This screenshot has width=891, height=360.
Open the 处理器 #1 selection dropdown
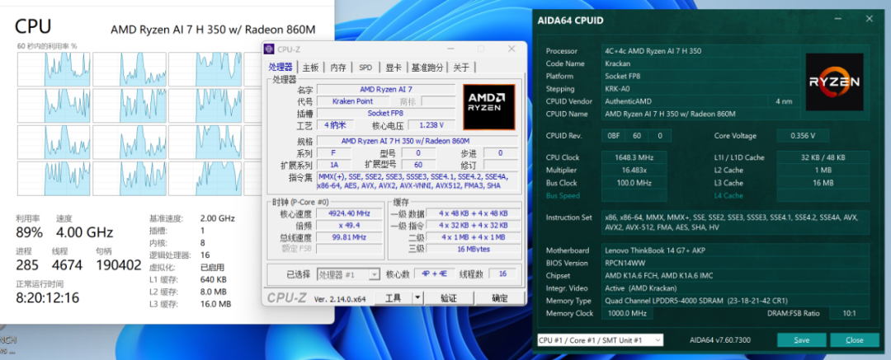click(348, 274)
